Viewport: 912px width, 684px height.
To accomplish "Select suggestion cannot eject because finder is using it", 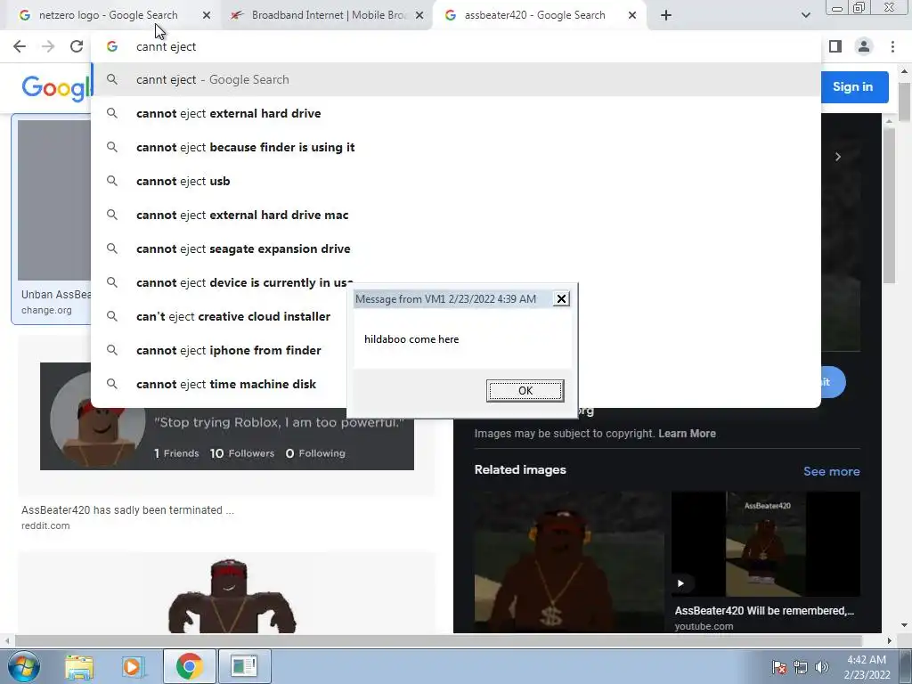I will point(456,147).
